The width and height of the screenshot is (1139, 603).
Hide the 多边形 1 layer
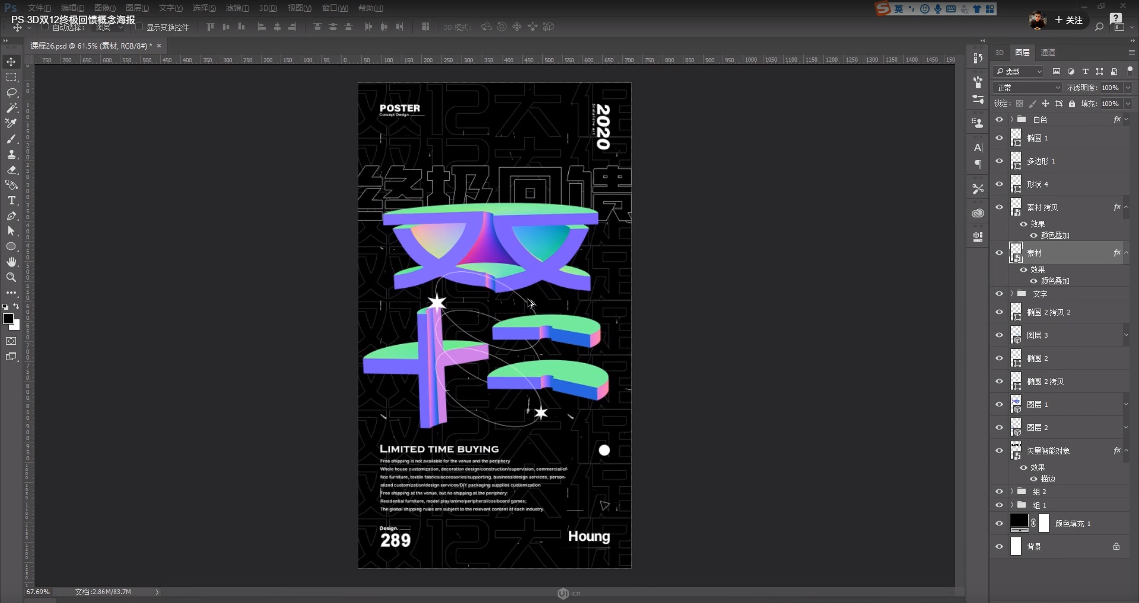coord(1000,161)
